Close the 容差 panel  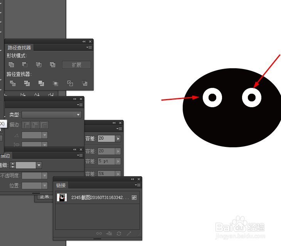(x=120, y=123)
